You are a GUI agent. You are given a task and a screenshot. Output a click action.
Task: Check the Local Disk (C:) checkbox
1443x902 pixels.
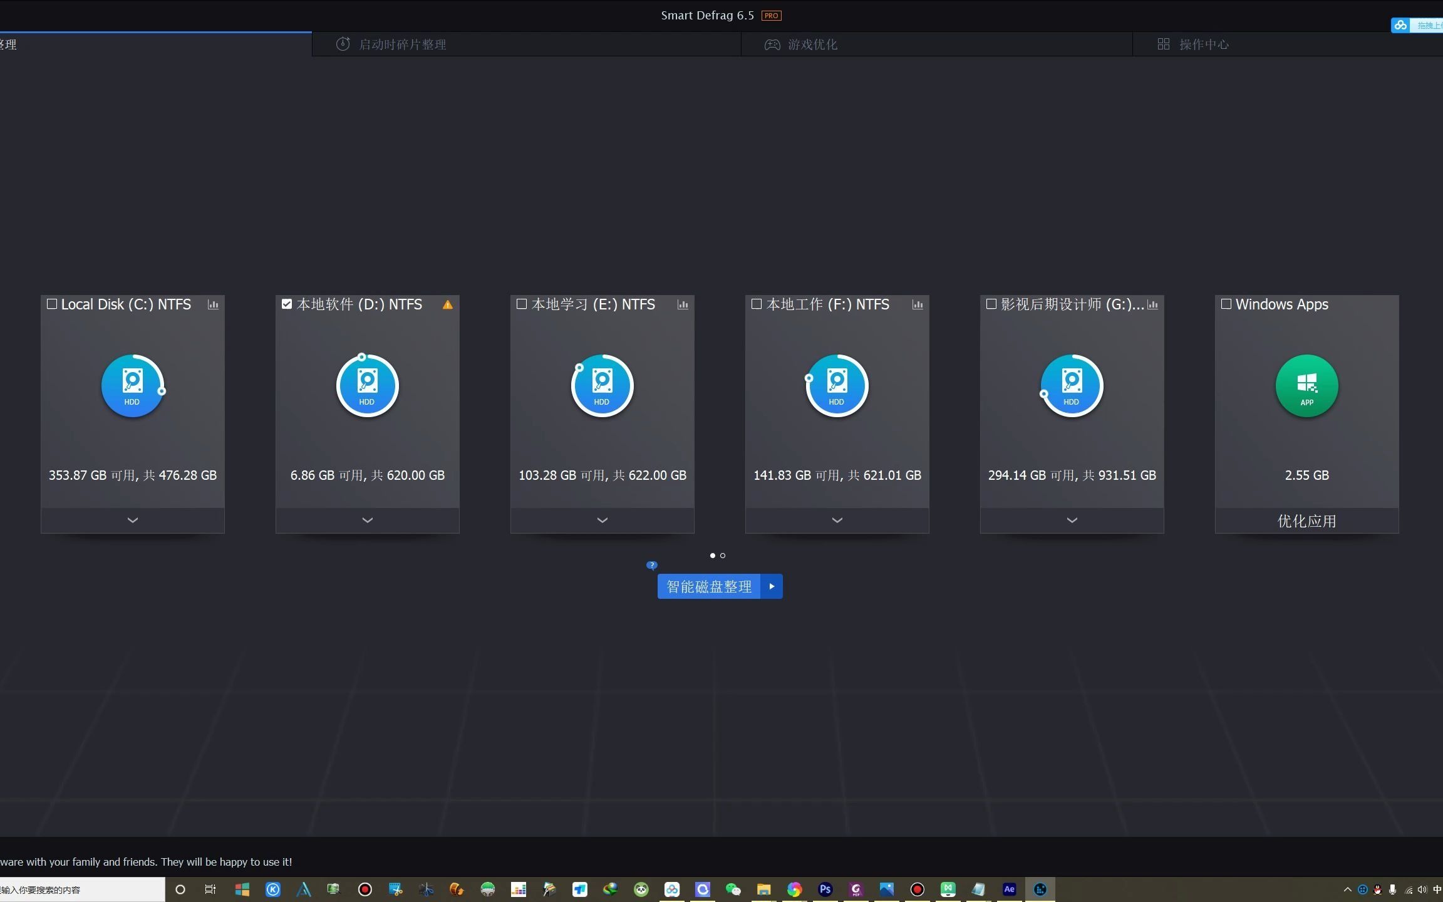(x=52, y=303)
